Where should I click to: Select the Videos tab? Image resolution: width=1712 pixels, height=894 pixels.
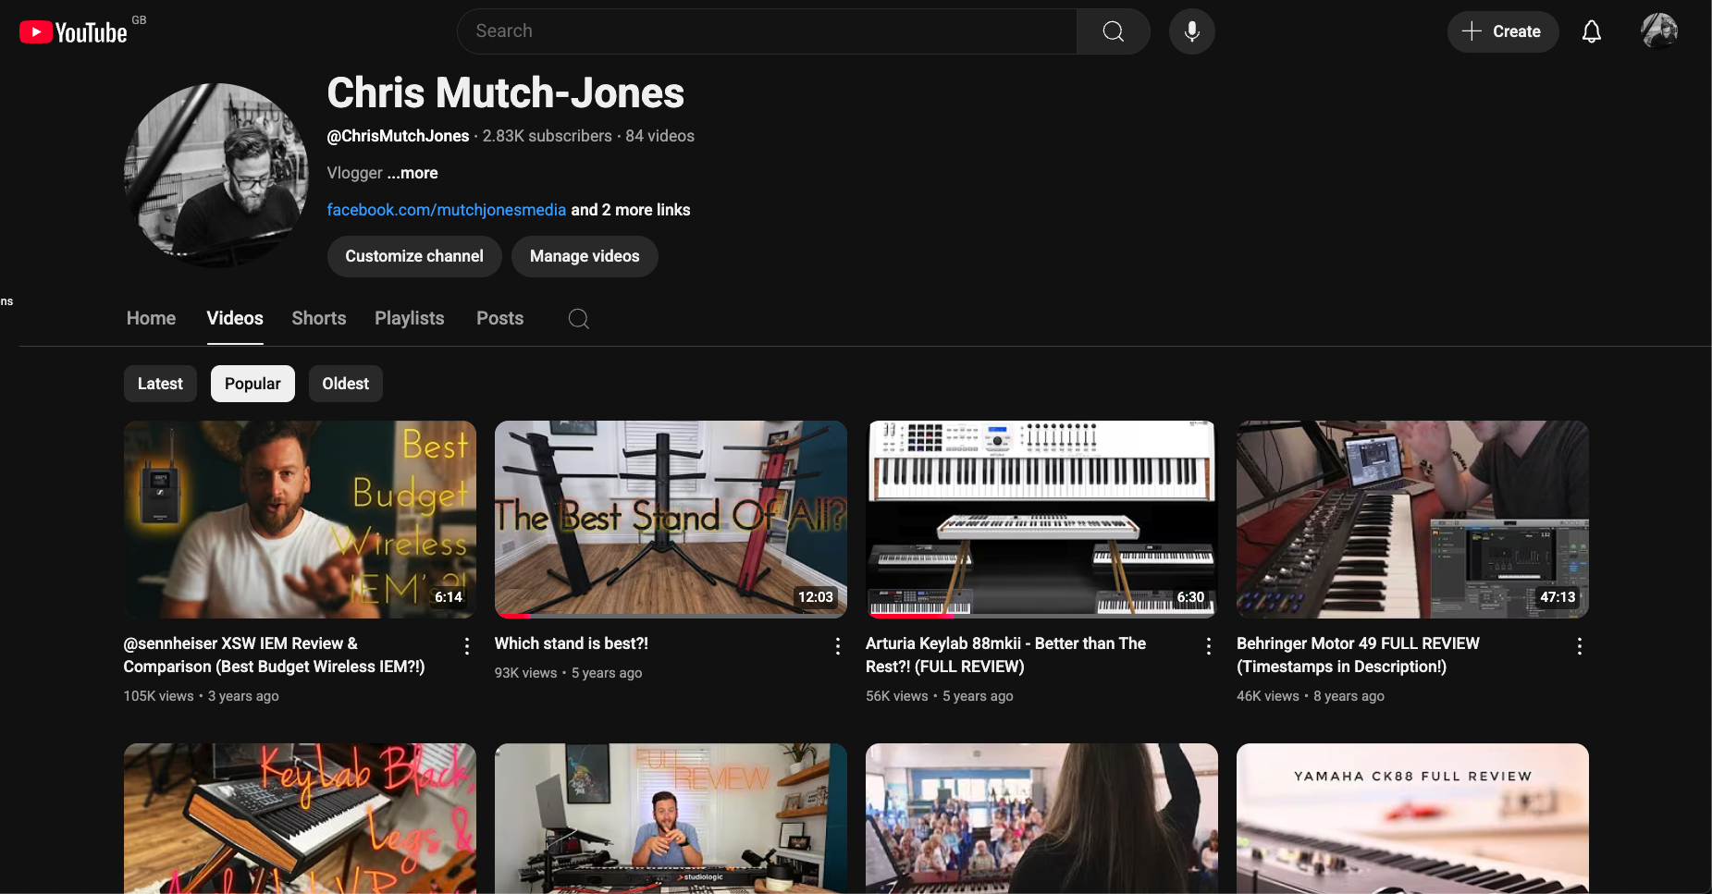click(235, 318)
